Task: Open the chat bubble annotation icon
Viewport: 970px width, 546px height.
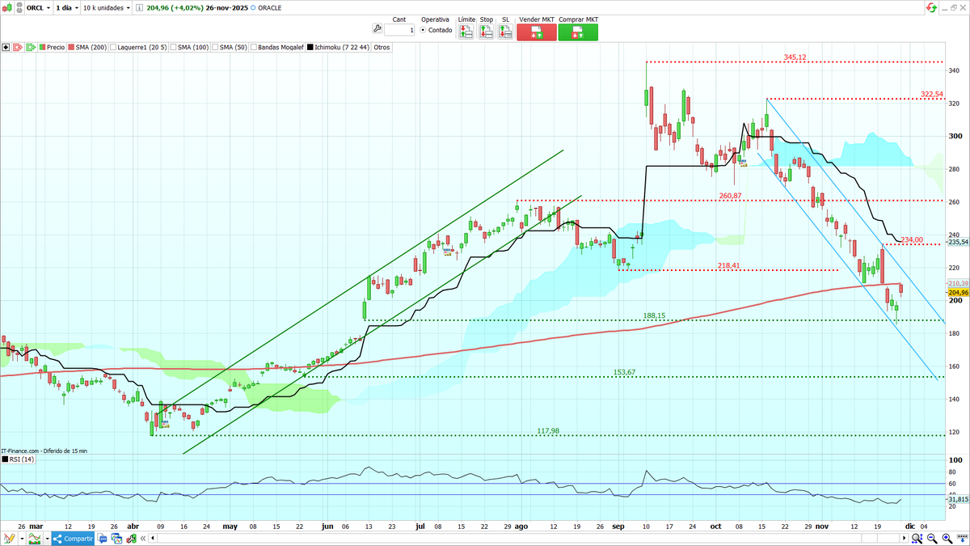Action: pyautogui.click(x=102, y=538)
